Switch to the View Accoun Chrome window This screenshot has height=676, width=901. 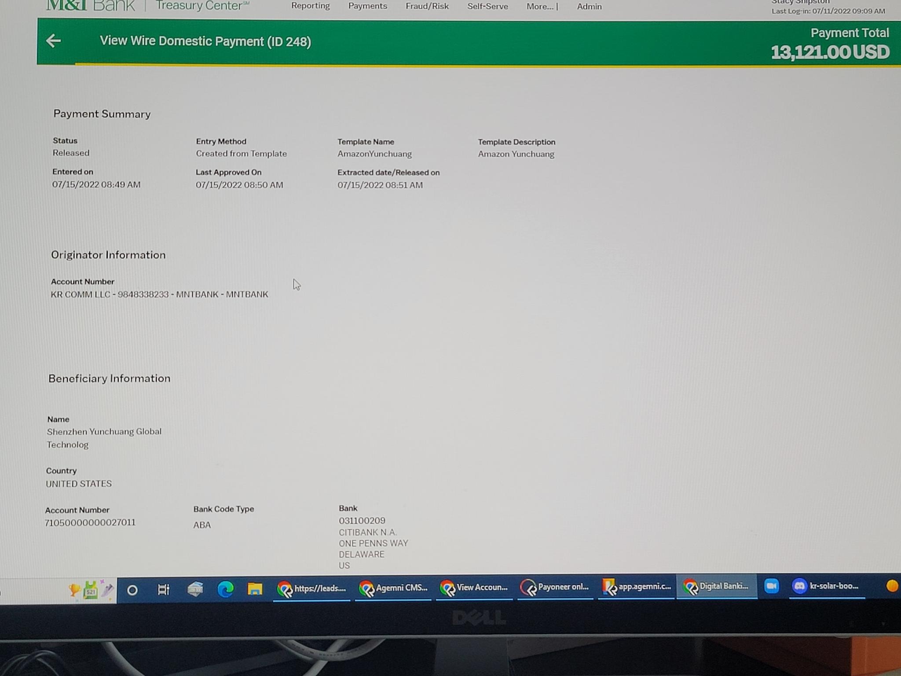(x=474, y=588)
